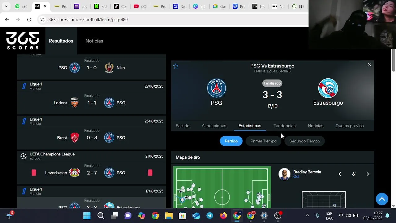The image size is (396, 223).
Task: Click the Ligue 1 header dated 25/10/2025
Action: click(x=92, y=121)
